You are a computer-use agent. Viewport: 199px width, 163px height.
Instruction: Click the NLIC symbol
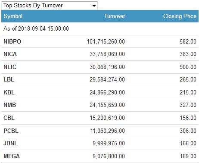(x=10, y=67)
